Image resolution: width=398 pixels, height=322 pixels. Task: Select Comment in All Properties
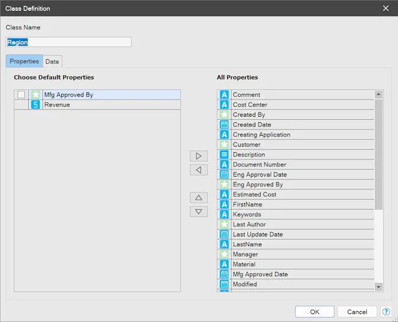pyautogui.click(x=296, y=95)
